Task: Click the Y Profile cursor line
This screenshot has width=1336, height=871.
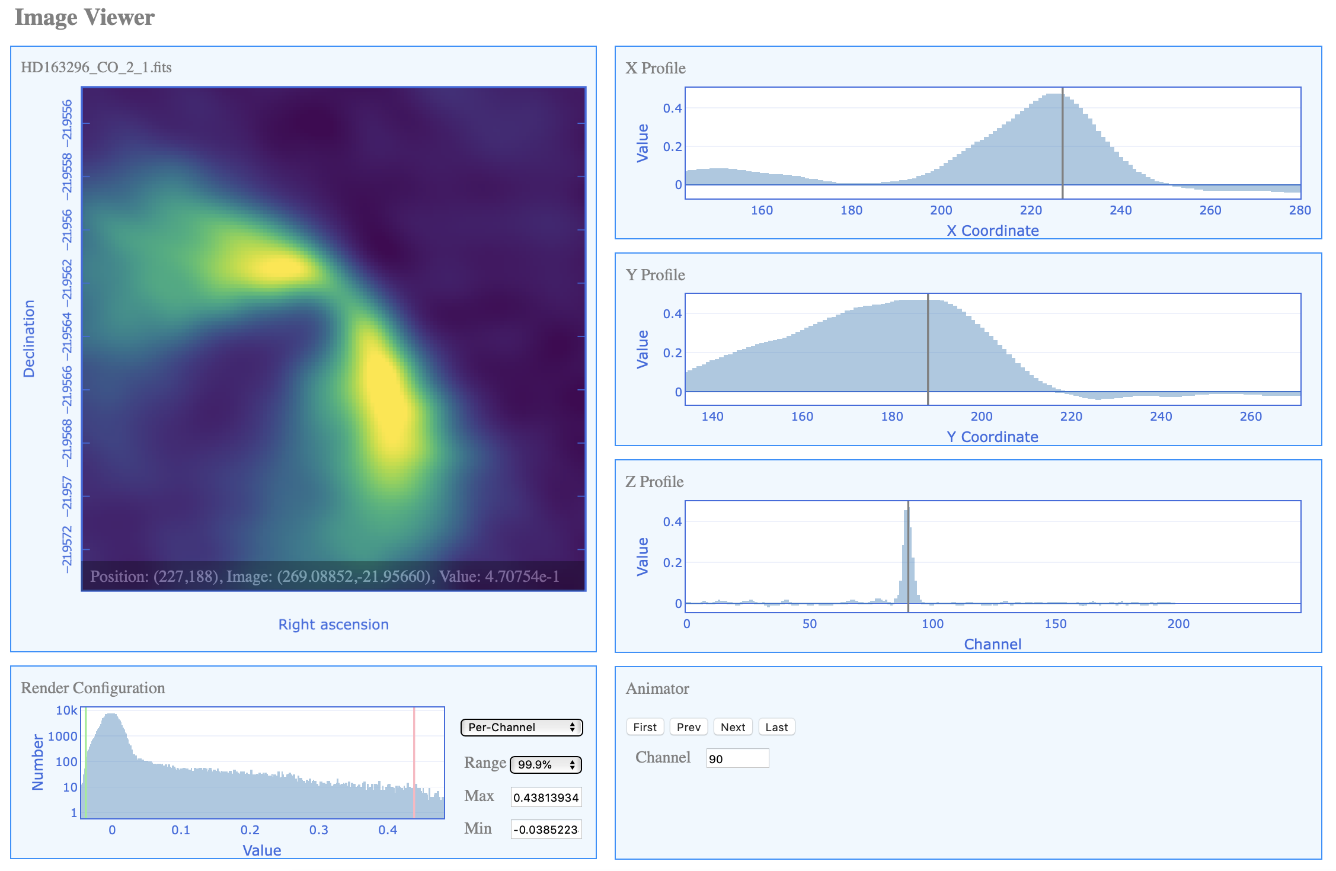Action: (928, 350)
